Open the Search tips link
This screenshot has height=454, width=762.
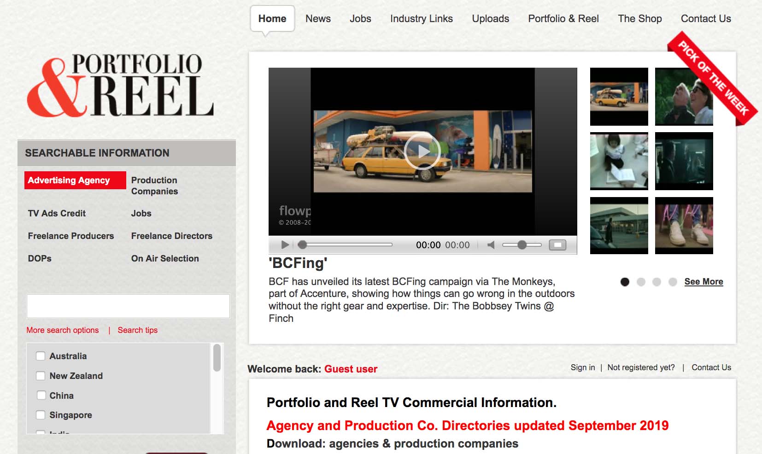[x=137, y=330]
